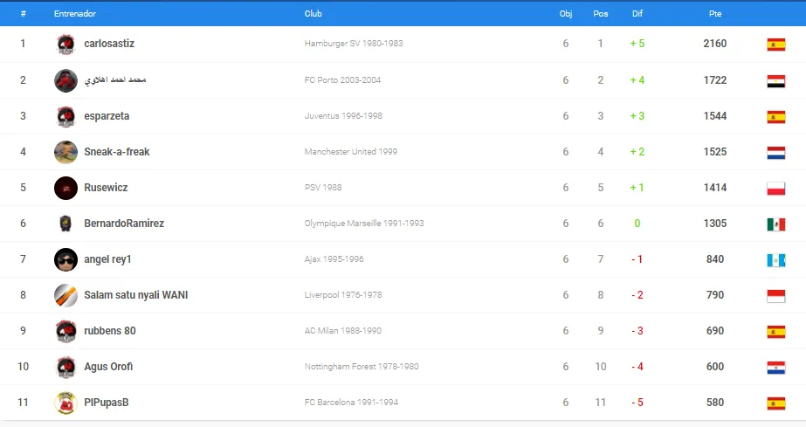
Task: Click the difference value + 5
Action: 637,44
